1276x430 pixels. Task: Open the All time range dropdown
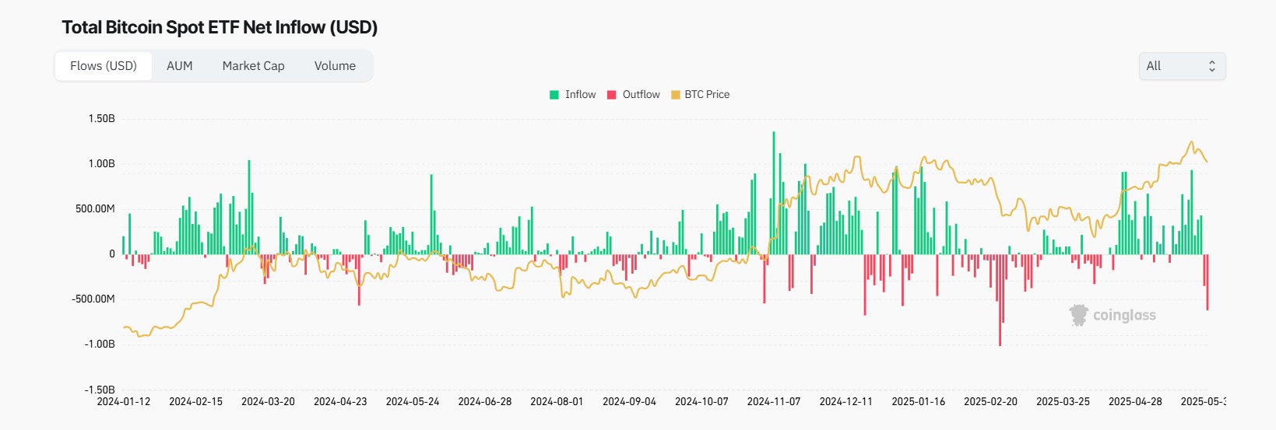point(1180,66)
